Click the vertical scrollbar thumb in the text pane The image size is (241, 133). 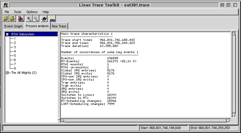[234, 74]
